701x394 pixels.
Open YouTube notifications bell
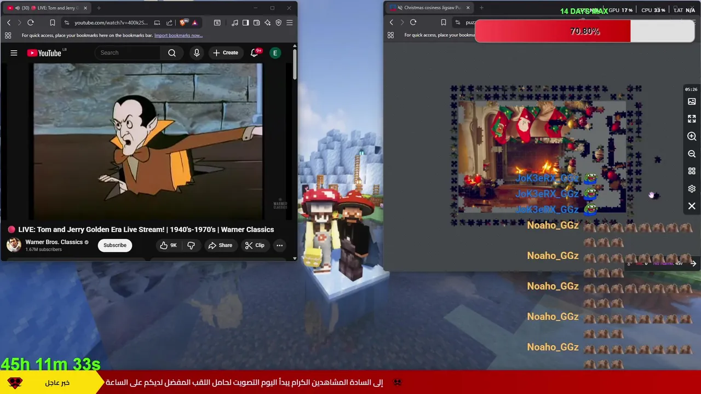(254, 53)
